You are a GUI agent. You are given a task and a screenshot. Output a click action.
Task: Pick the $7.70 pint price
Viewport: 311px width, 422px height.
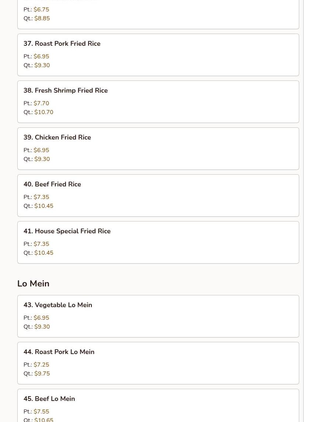click(x=41, y=103)
